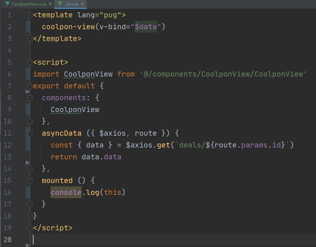Place cursor on empty line 20
Screen dimensions: 316x247
(173, 240)
